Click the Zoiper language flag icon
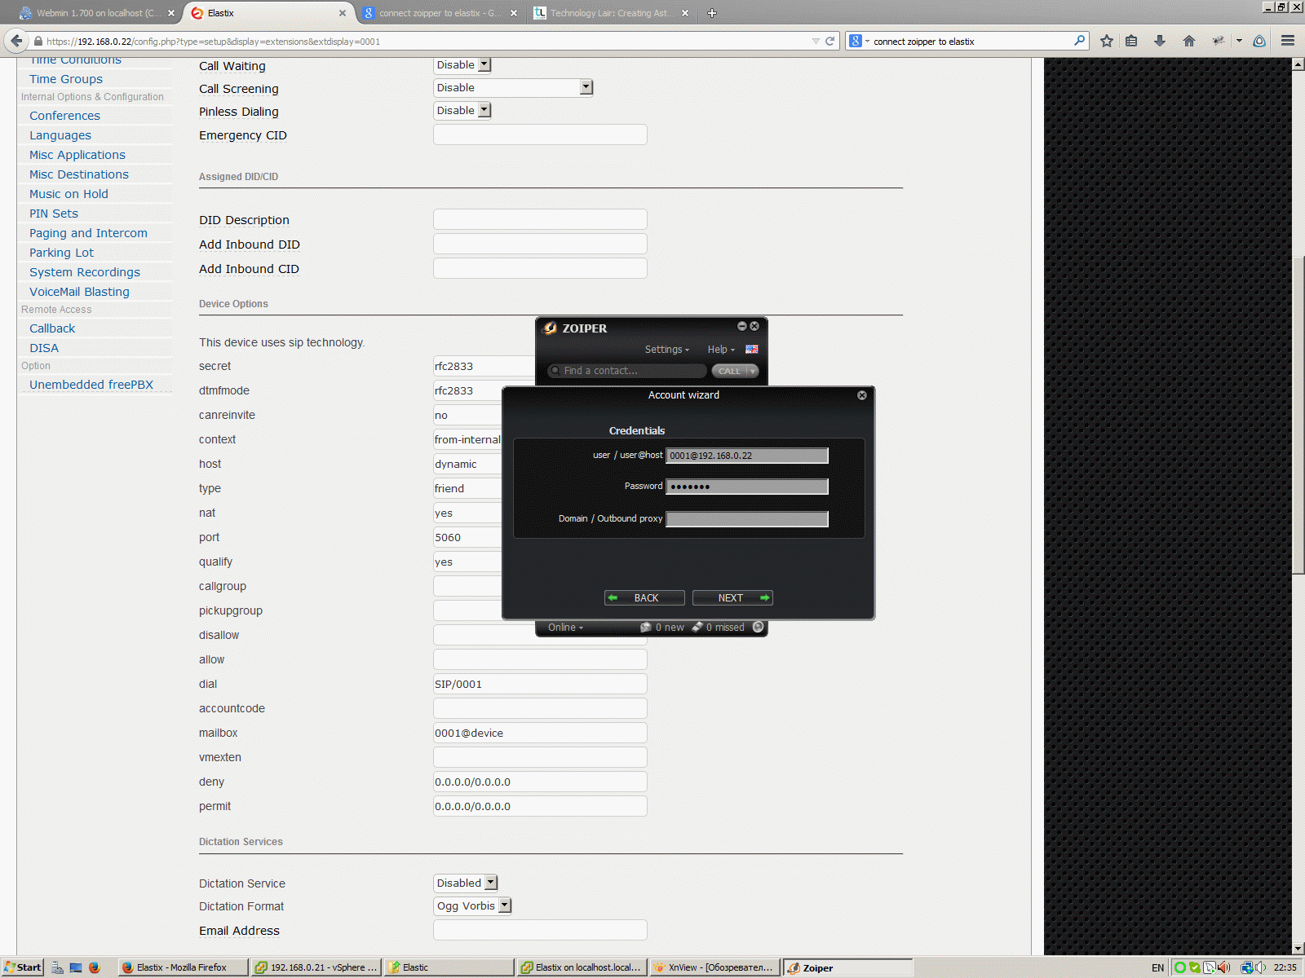Image resolution: width=1305 pixels, height=978 pixels. (752, 349)
